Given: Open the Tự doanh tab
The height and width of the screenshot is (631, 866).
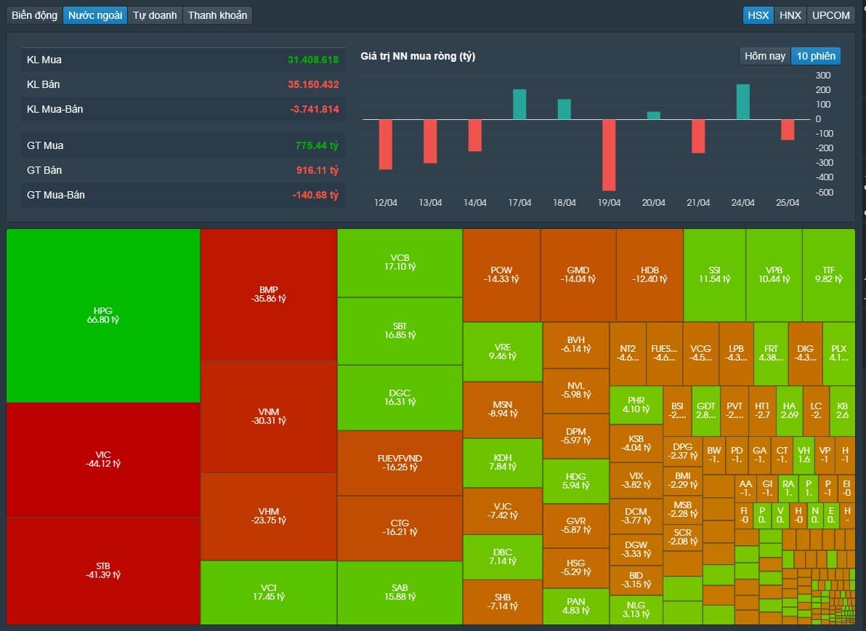Looking at the screenshot, I should (x=155, y=15).
